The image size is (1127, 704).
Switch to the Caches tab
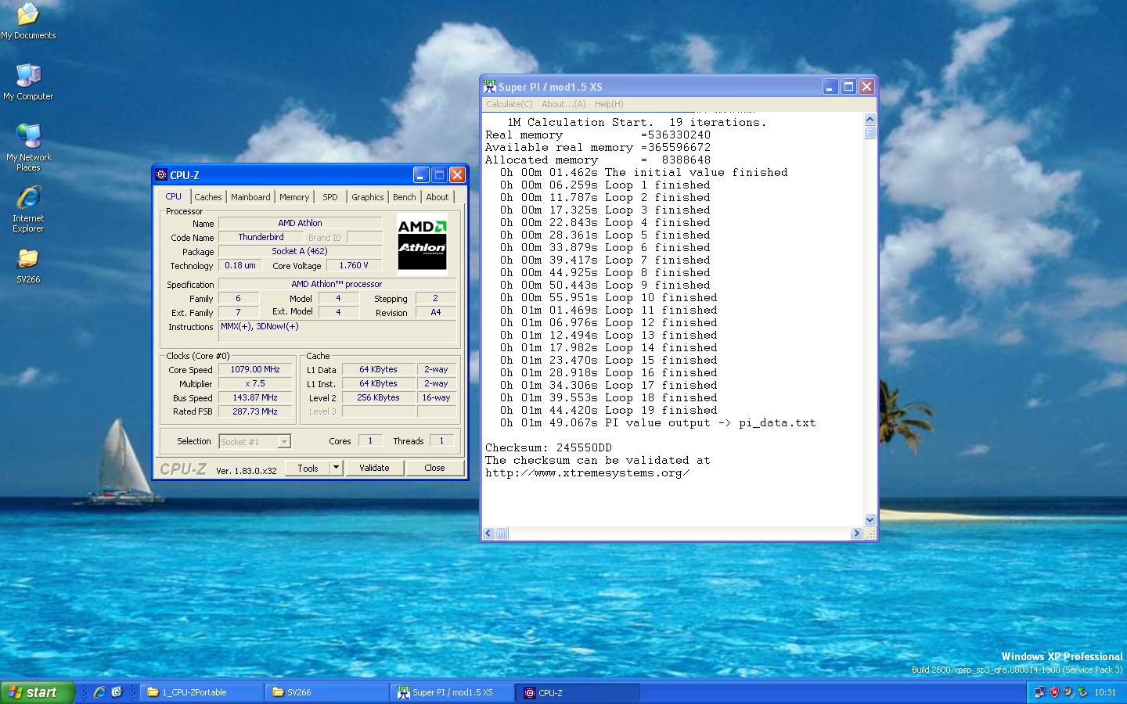pyautogui.click(x=208, y=197)
